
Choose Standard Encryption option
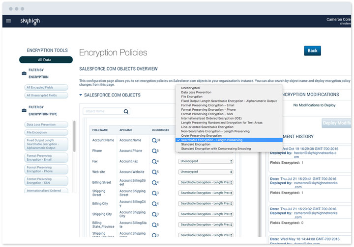229,145
